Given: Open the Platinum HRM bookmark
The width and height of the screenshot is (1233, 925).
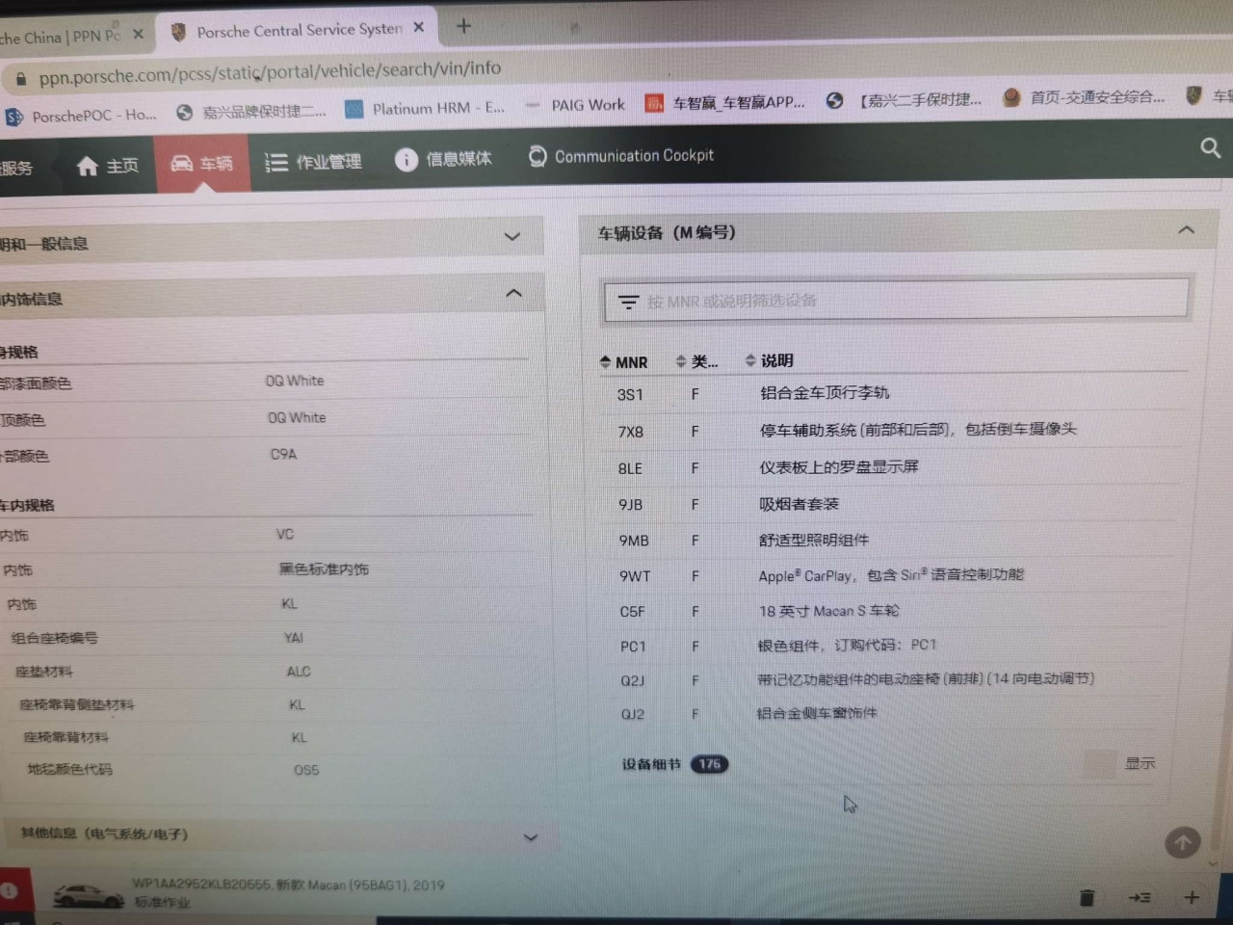Looking at the screenshot, I should pyautogui.click(x=425, y=108).
